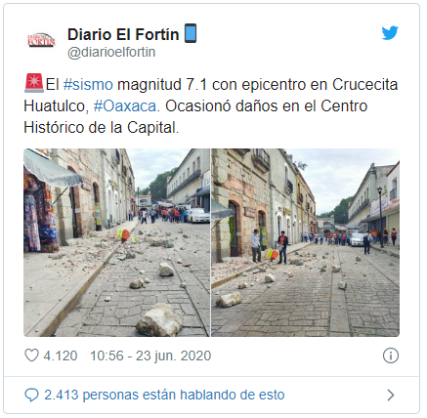The image size is (427, 418).
Task: Open the @diarioelfortin handle
Action: click(x=111, y=52)
